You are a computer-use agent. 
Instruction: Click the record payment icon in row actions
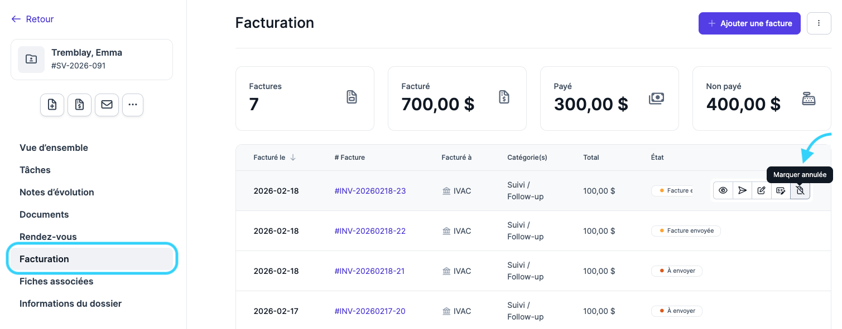coord(781,190)
